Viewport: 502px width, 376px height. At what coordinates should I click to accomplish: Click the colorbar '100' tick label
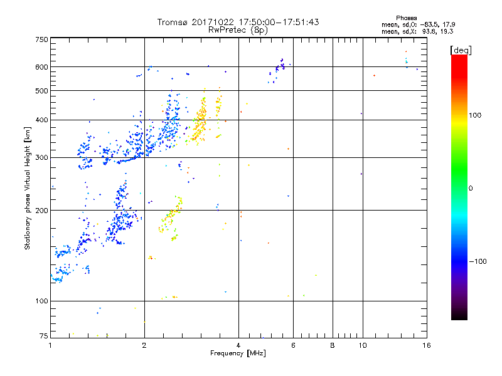point(475,115)
